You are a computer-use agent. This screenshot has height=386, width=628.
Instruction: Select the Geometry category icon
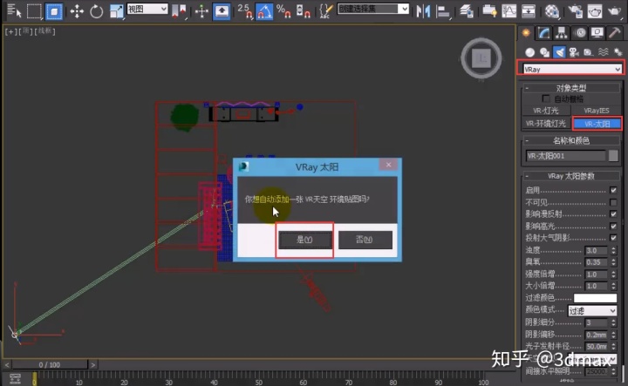click(x=530, y=52)
